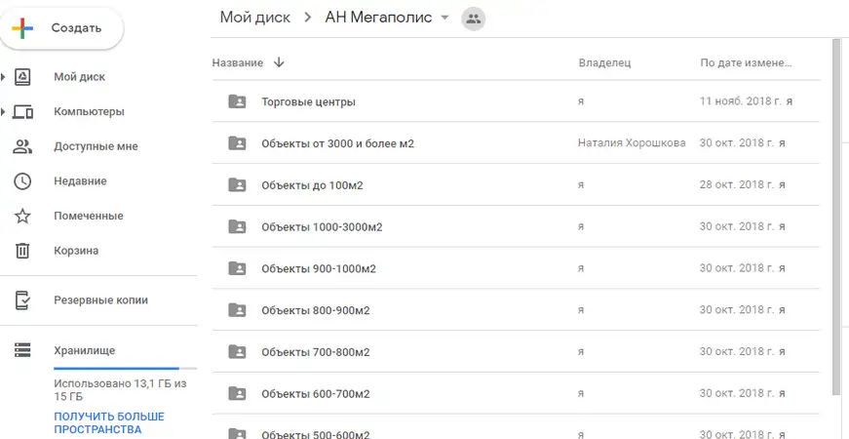Select Компьютеры in the sidebar
This screenshot has width=849, height=439.
(x=89, y=111)
